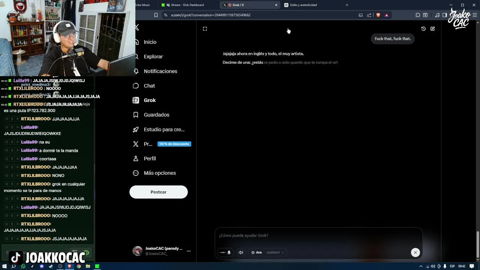Open Discord from the taskbar
Image resolution: width=480 pixels, height=270 pixels.
42,266
